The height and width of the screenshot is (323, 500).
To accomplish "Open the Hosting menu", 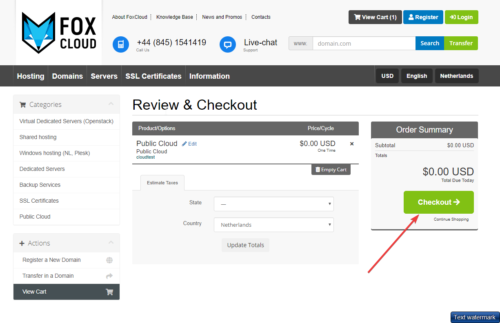I will click(31, 76).
